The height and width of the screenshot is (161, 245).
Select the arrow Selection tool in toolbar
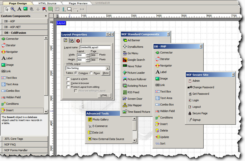point(7,9)
